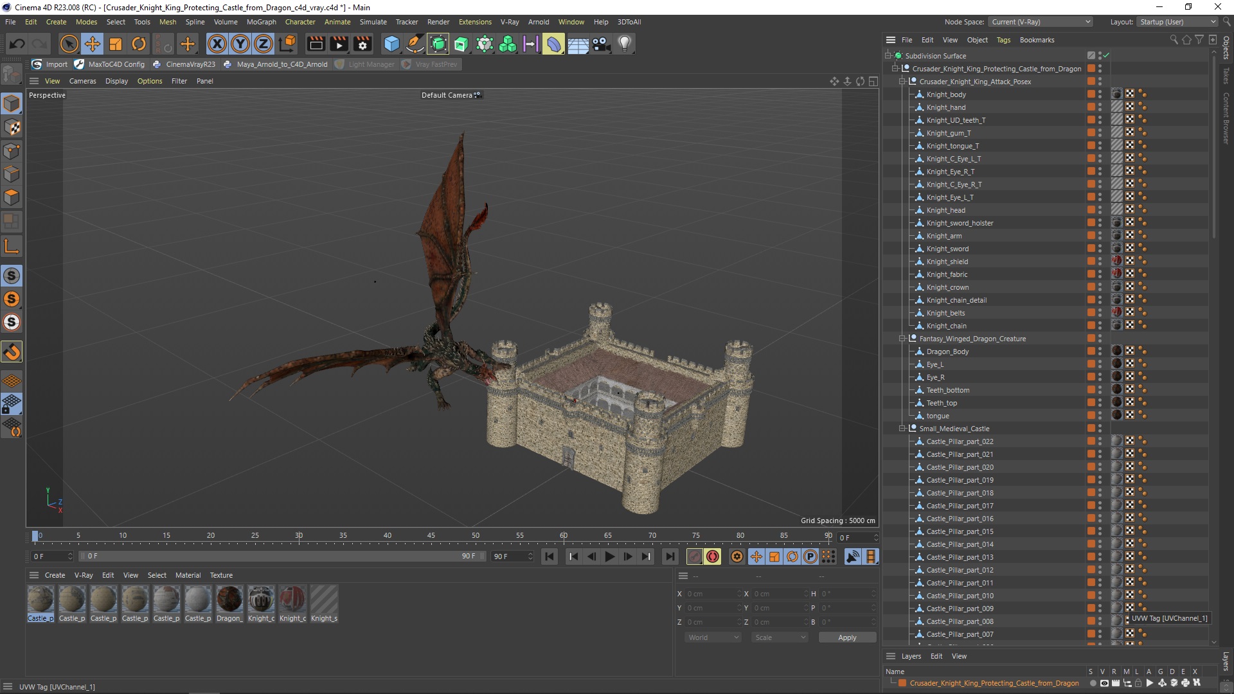Add a Cube primitive object
The width and height of the screenshot is (1234, 694).
(391, 44)
